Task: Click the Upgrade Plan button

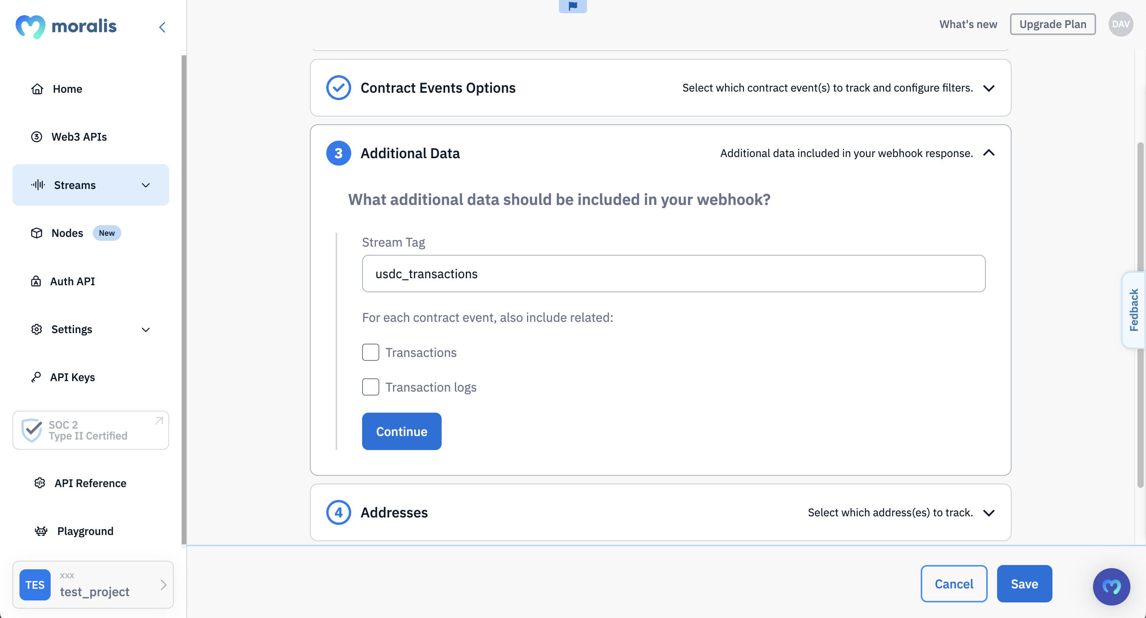Action: [x=1053, y=24]
